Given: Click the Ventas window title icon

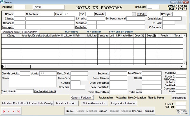Looking at the screenshot, I should pos(2,2).
